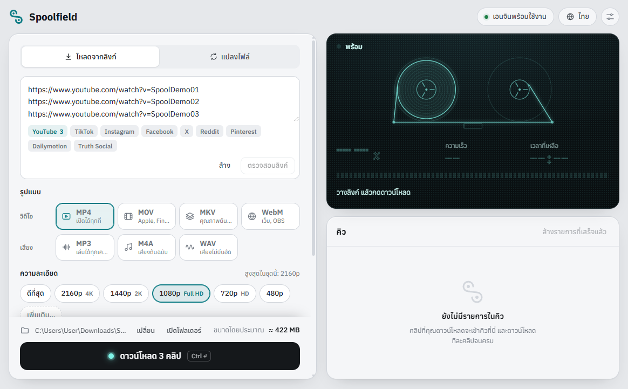Image resolution: width=628 pixels, height=389 pixels.
Task: Click the WebM globe icon
Action: tap(252, 216)
